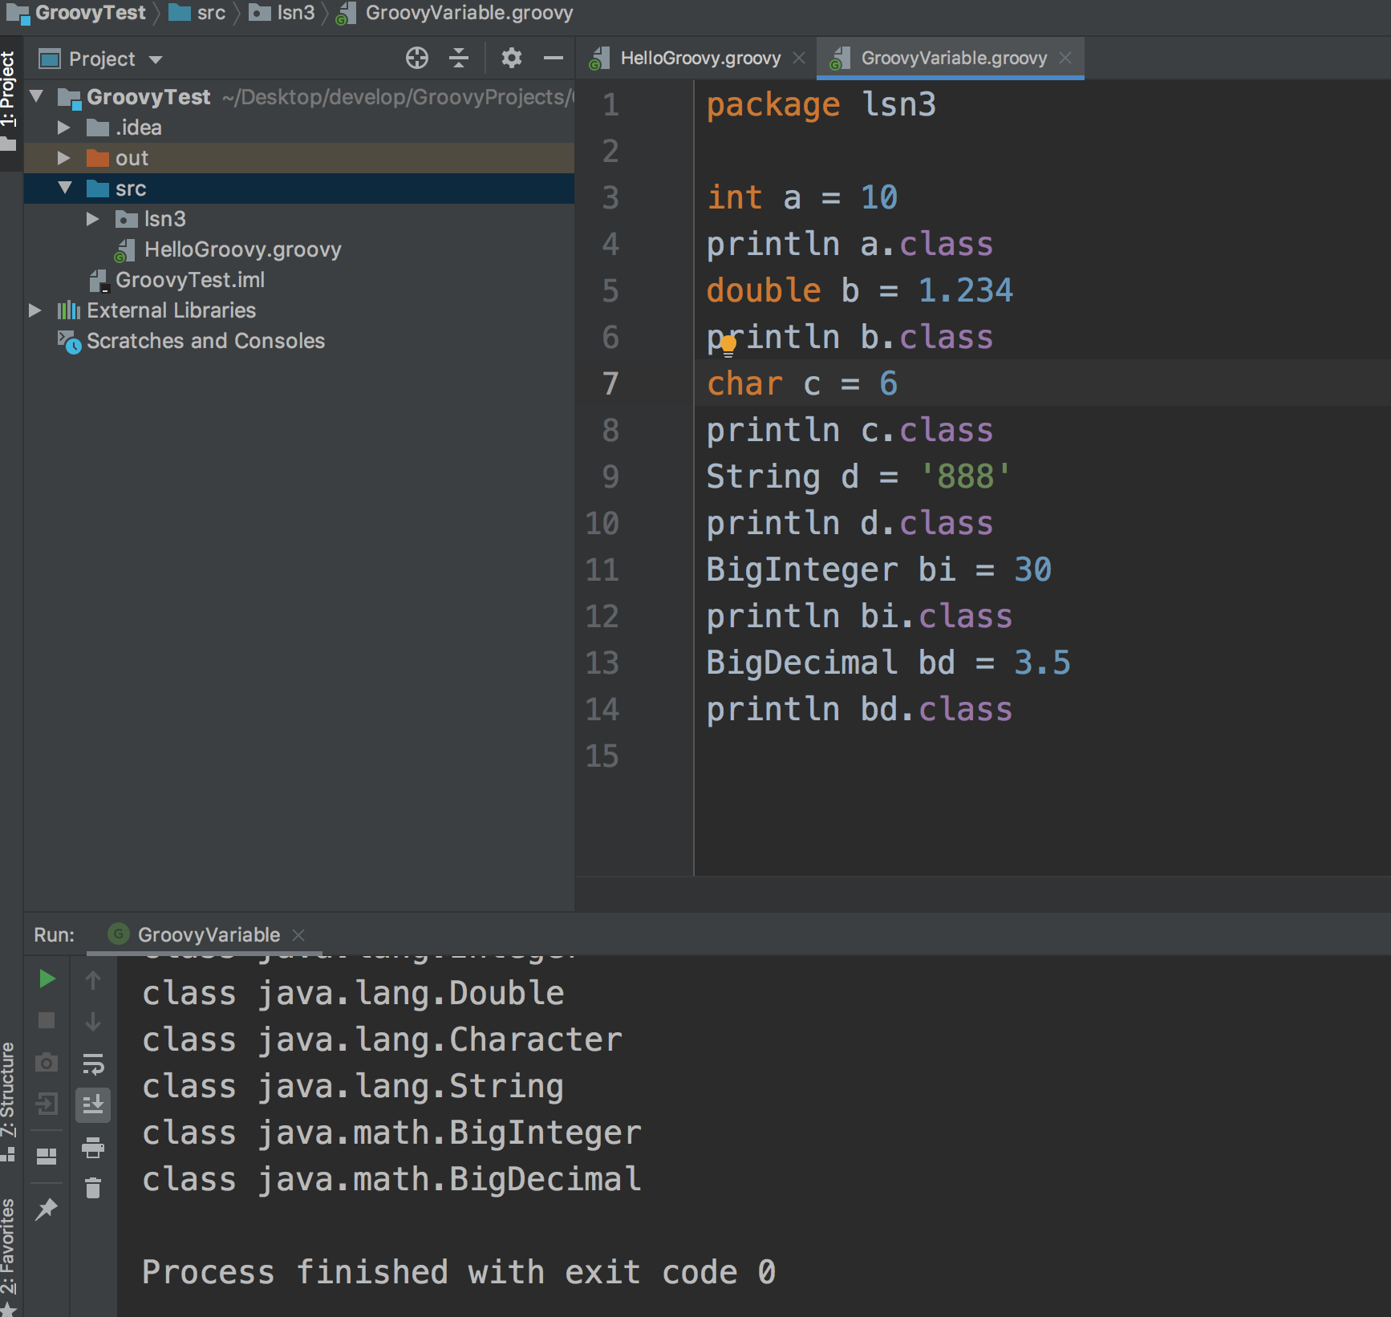The image size is (1391, 1317).
Task: Toggle scroll to end in Run console
Action: [93, 1105]
